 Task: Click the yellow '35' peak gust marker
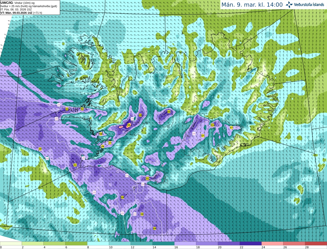(129, 125)
